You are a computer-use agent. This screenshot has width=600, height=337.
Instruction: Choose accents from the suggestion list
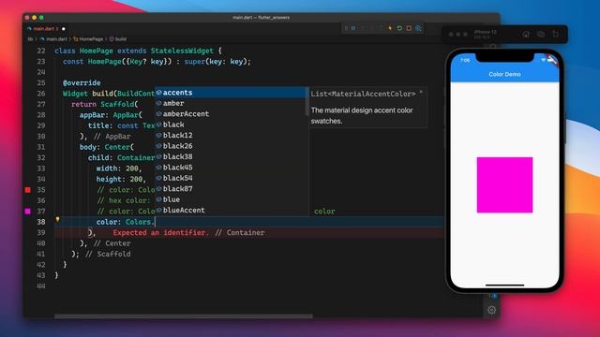[x=231, y=93]
